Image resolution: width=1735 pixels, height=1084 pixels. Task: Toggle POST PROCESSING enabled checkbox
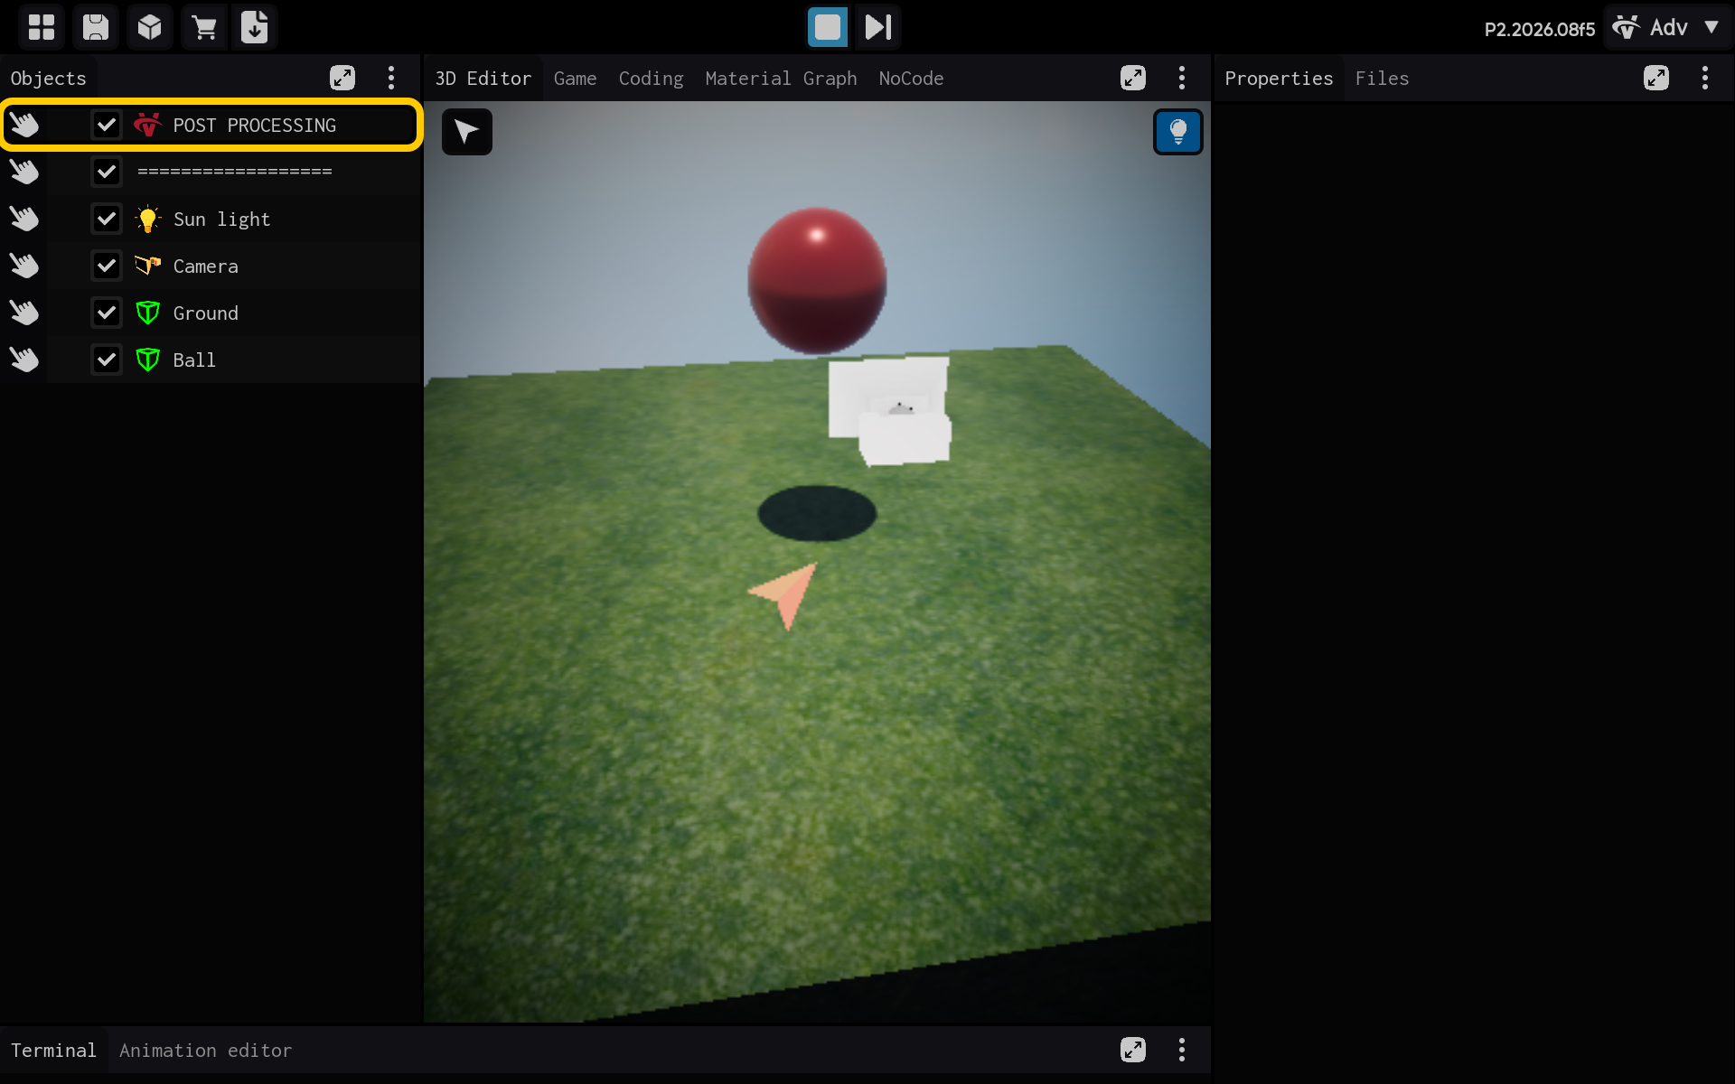tap(107, 125)
